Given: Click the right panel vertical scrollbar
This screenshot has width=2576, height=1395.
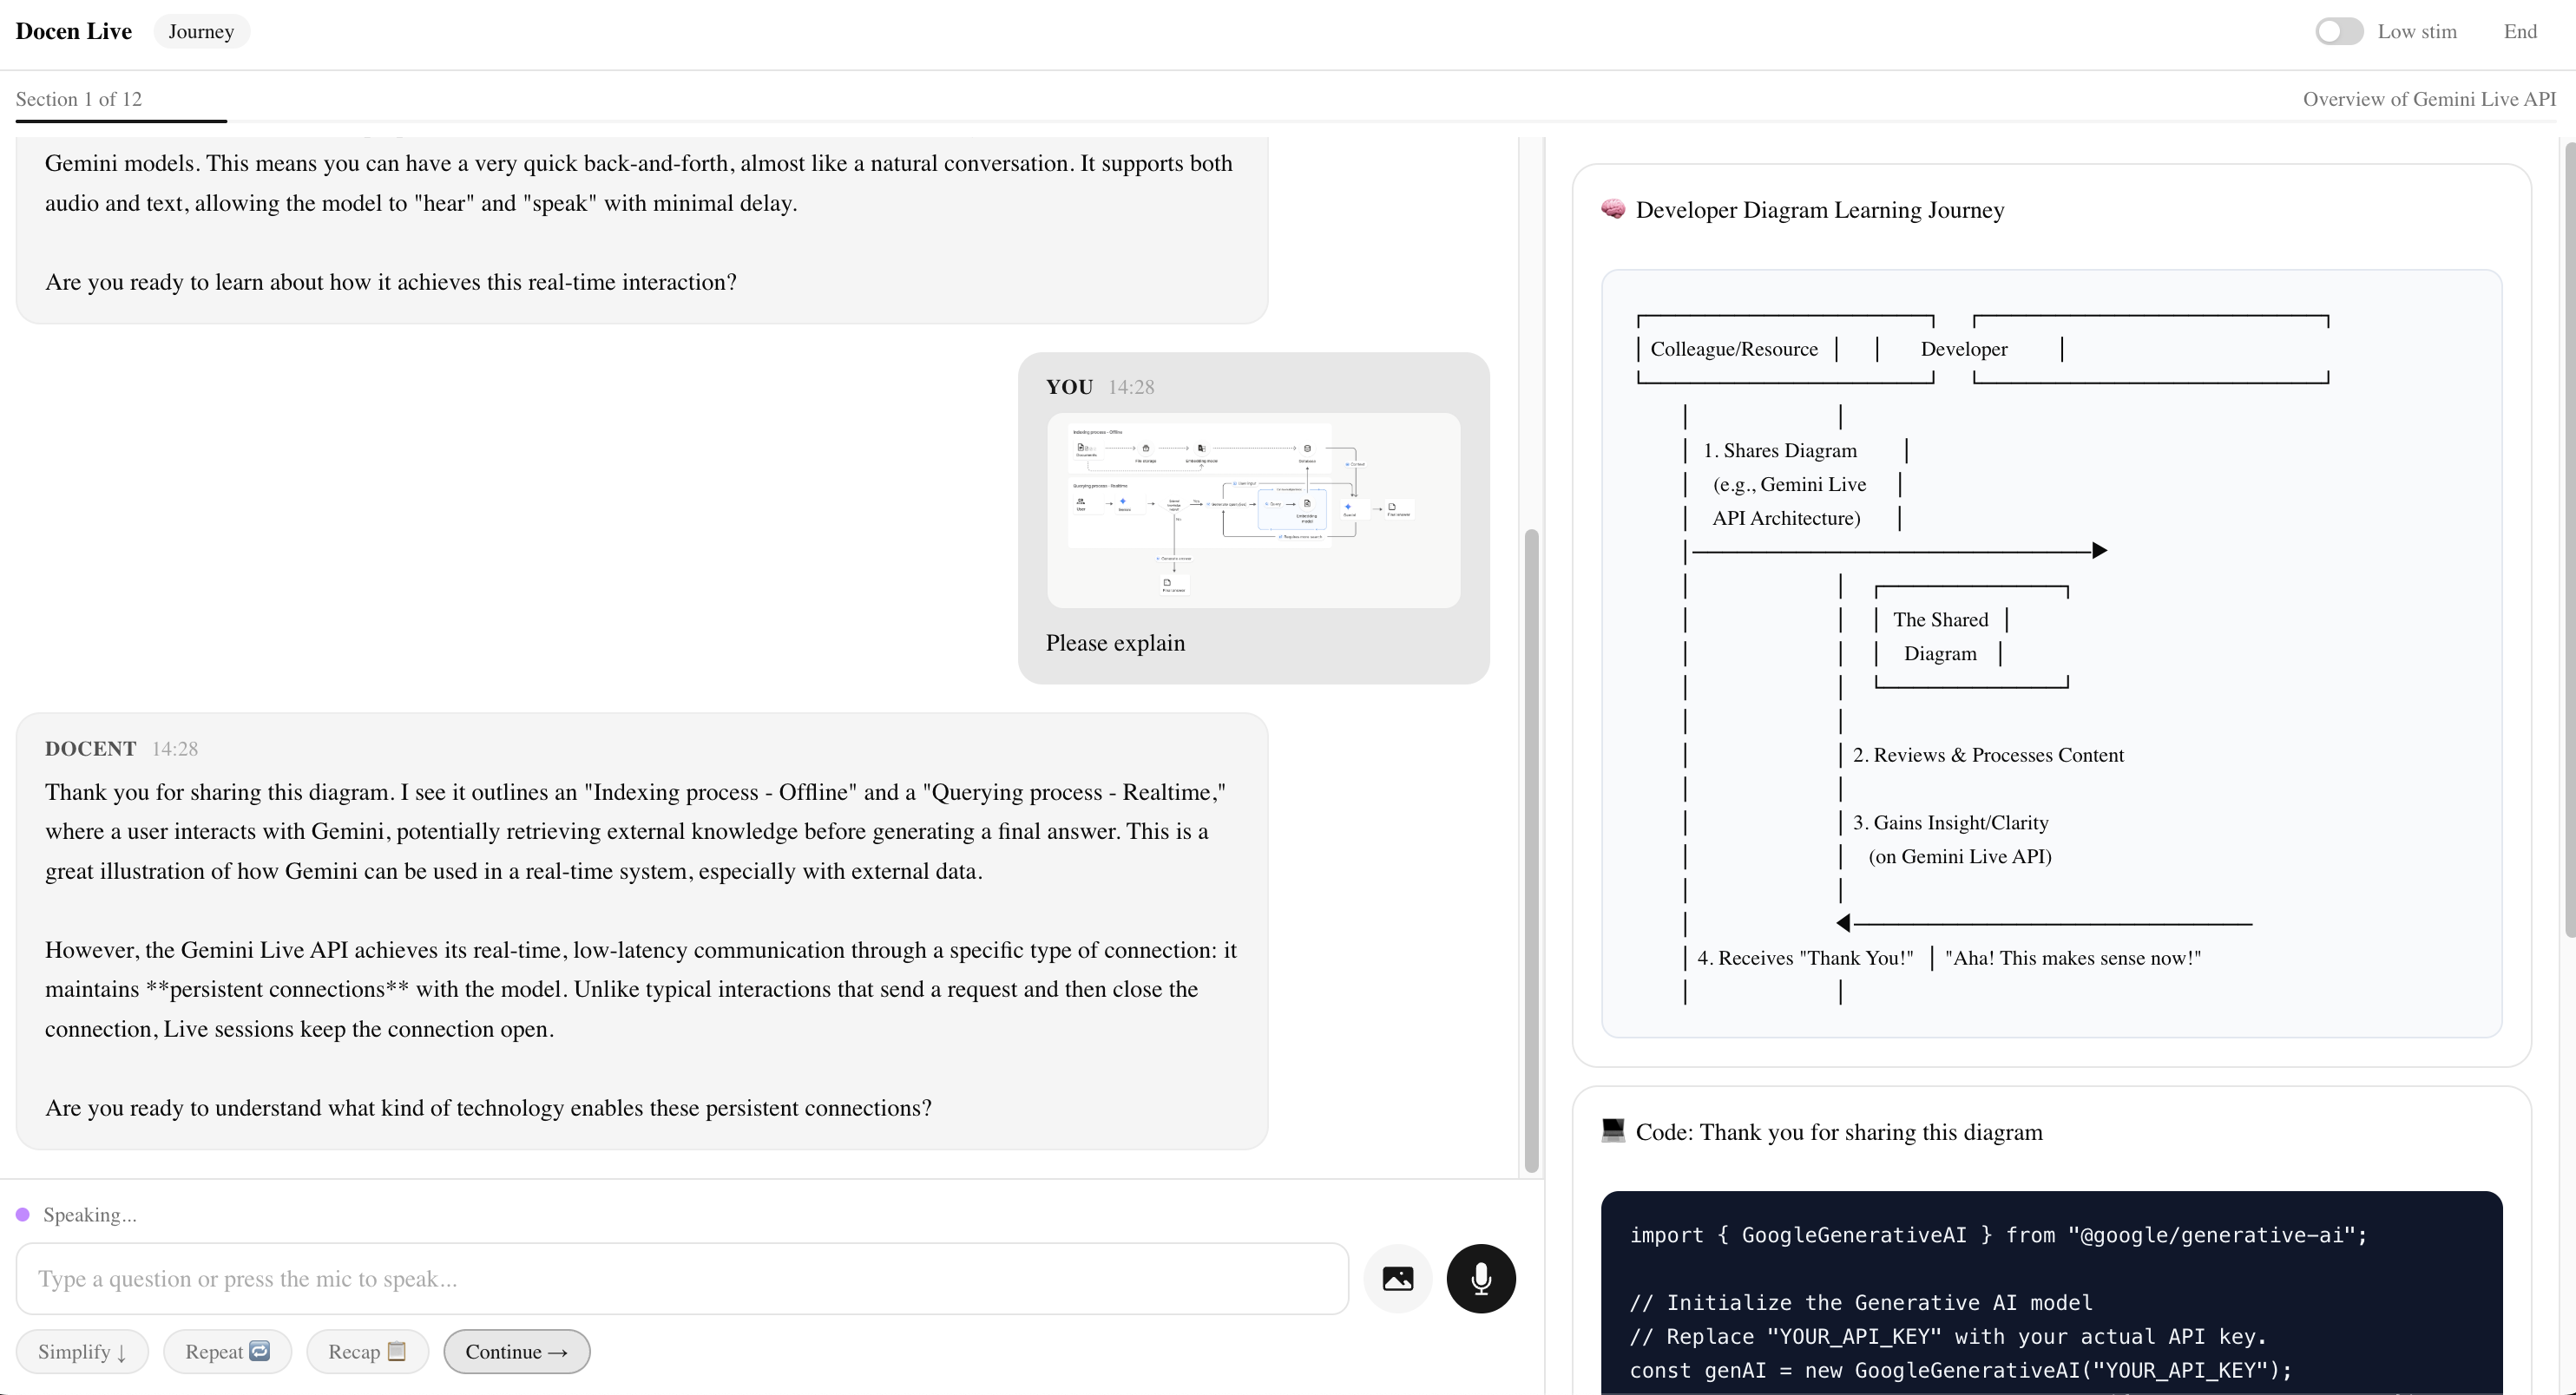Looking at the screenshot, I should tap(2569, 540).
